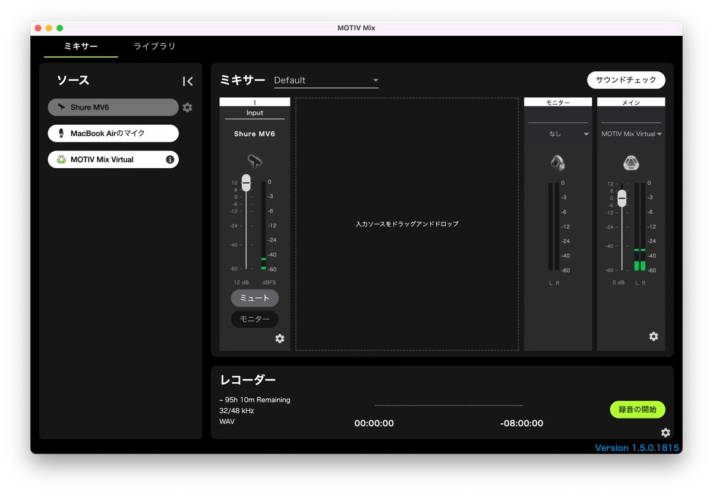
Task: Open the Default mixer preset dropdown
Action: [326, 80]
